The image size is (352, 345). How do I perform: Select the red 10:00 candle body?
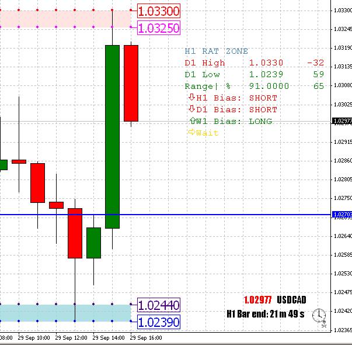(37, 183)
